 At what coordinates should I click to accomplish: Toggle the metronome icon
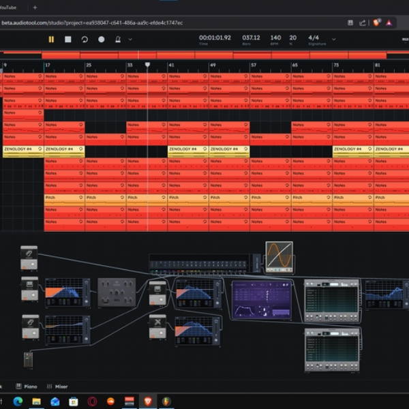(118, 40)
